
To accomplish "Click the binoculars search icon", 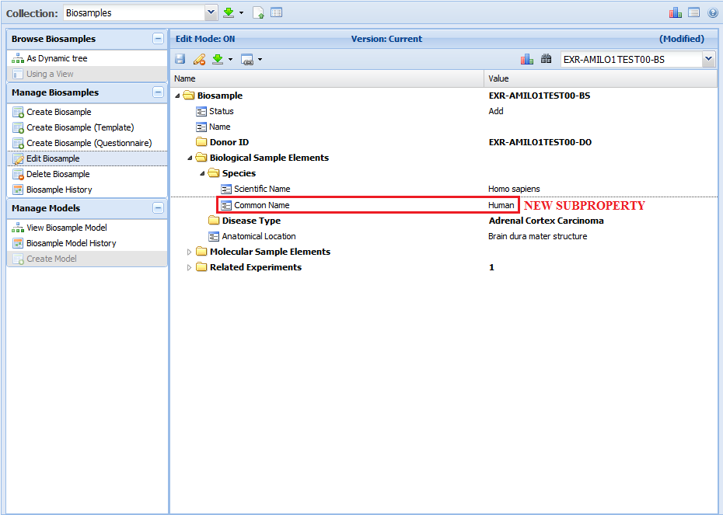I will click(546, 60).
